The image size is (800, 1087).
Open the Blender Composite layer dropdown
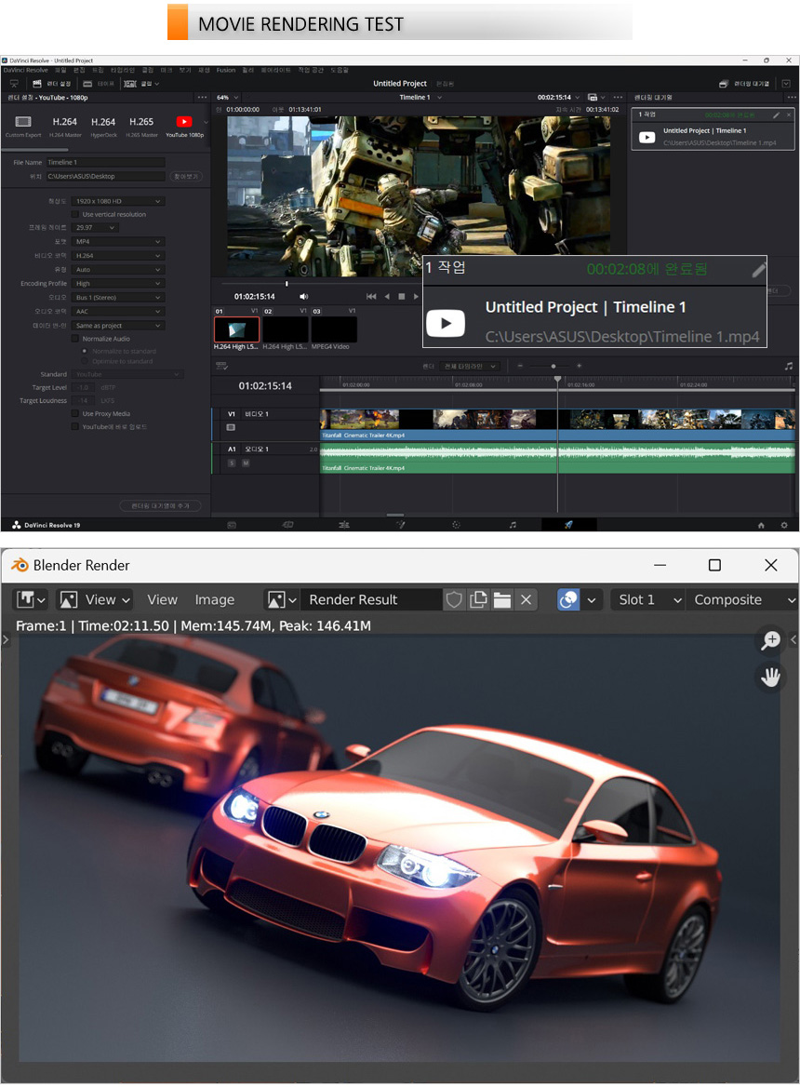744,599
